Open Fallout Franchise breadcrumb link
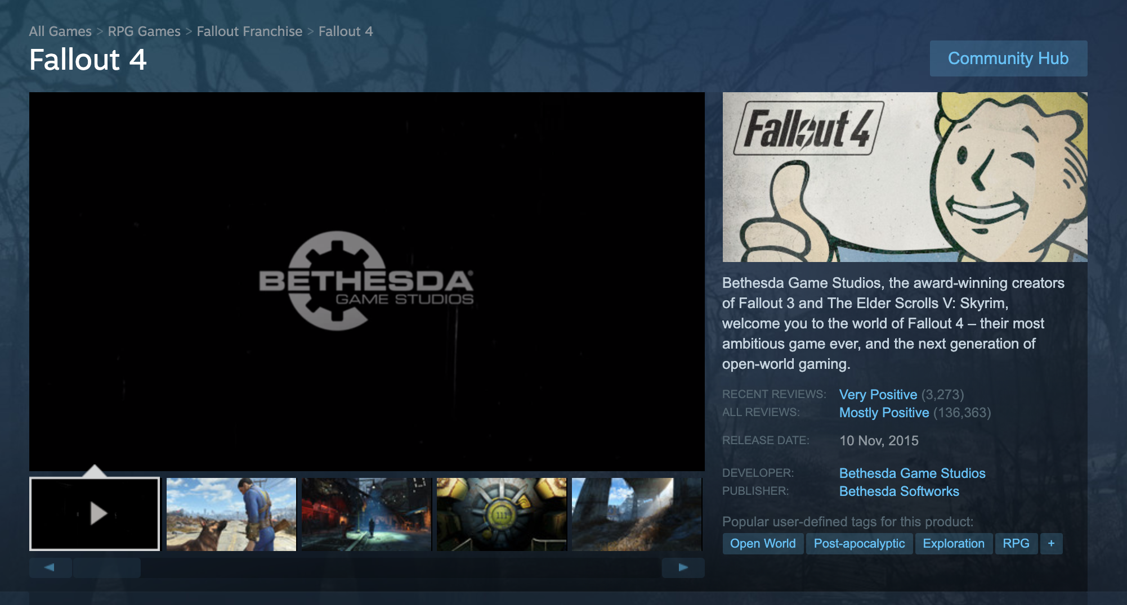This screenshot has height=605, width=1127. 249,31
